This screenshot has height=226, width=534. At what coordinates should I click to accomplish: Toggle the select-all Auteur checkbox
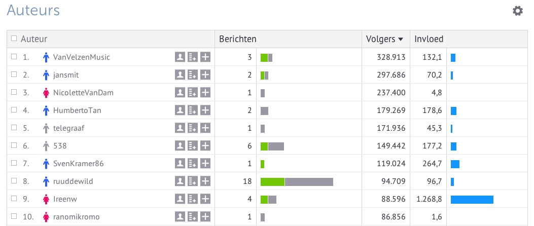[x=14, y=39]
